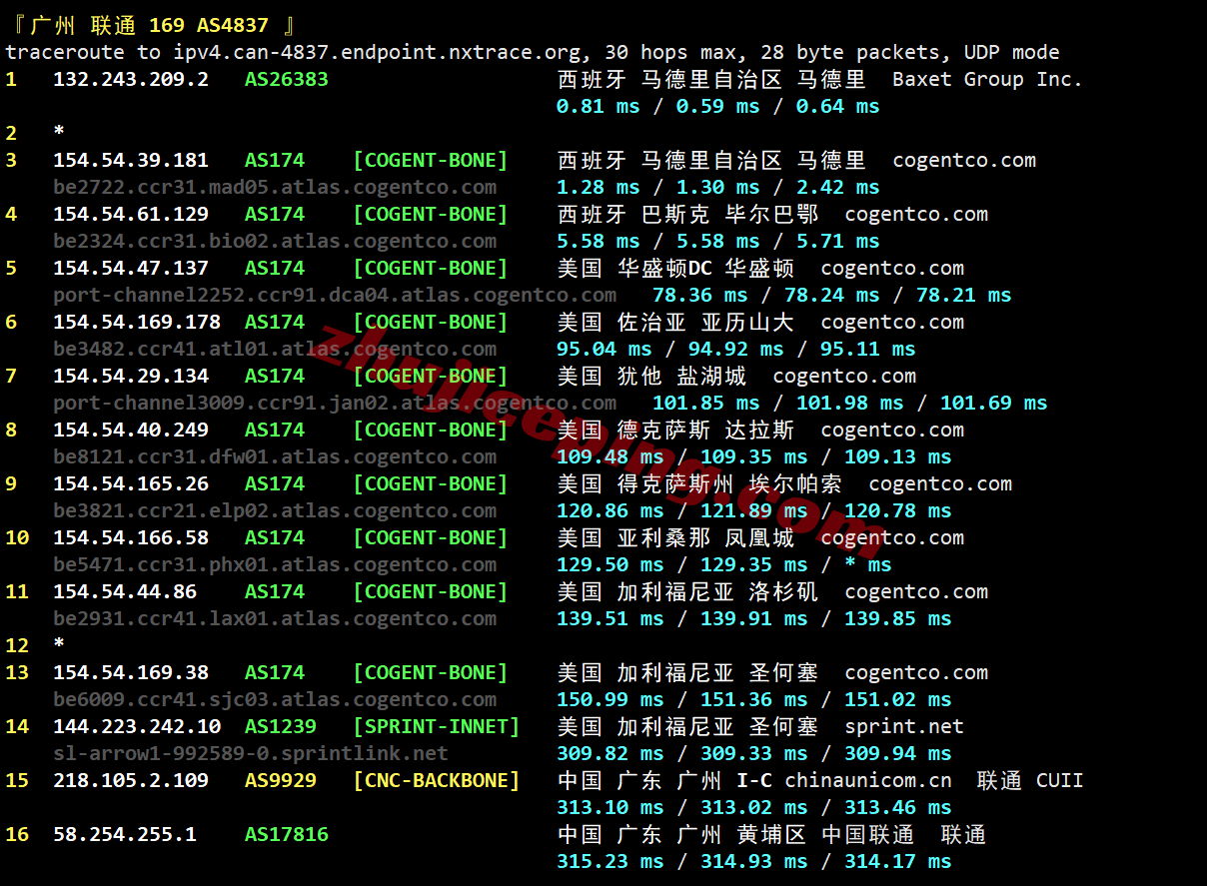Click hostname be2931.ccr41.lax01.atlas.cogentco.com
This screenshot has width=1207, height=886.
coord(275,618)
